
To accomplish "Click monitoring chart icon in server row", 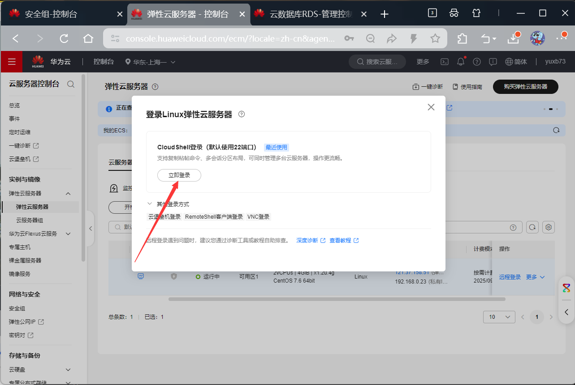I will (141, 276).
